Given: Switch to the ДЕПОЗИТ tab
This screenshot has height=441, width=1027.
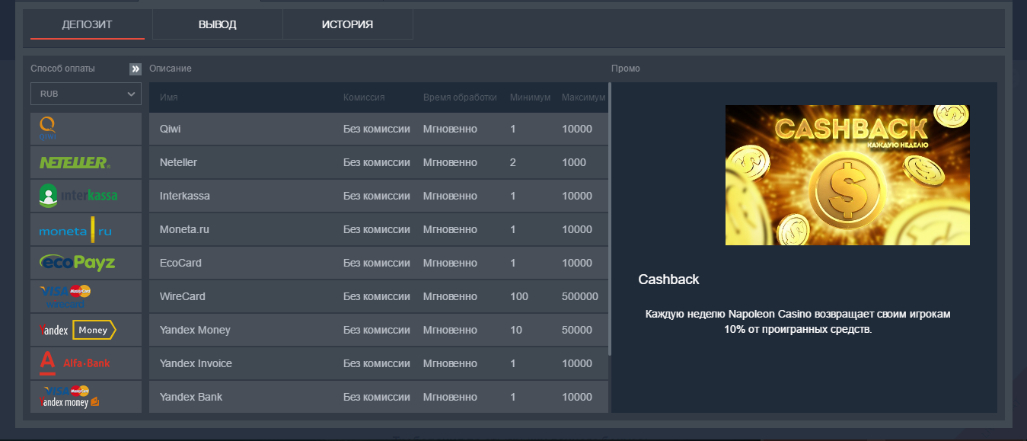Looking at the screenshot, I should [x=88, y=24].
